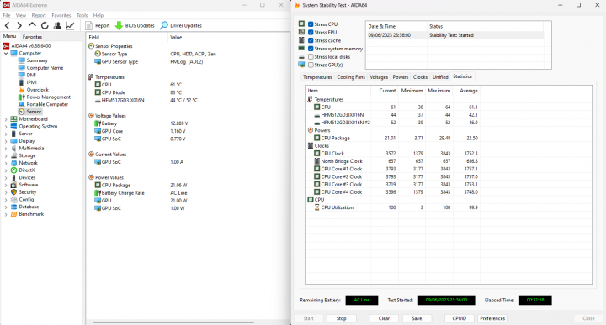Toggle the Stress system memory checkbox
This screenshot has width=606, height=325.
point(311,49)
